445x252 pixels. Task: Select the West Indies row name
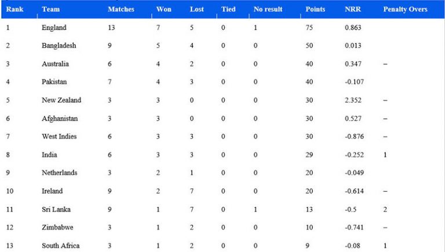tap(59, 137)
